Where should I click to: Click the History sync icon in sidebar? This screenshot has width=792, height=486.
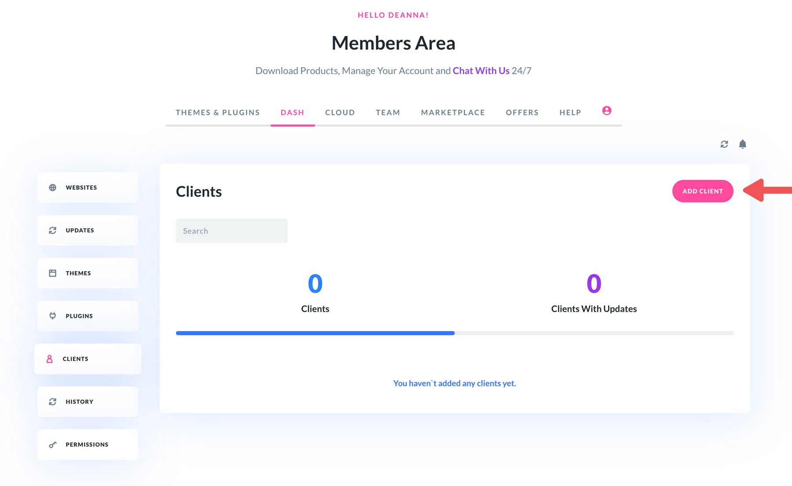coord(53,401)
